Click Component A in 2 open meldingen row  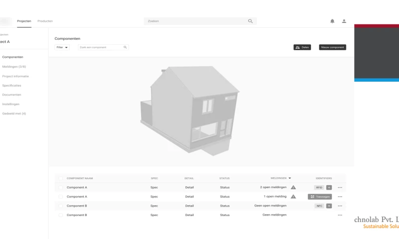pyautogui.click(x=77, y=187)
